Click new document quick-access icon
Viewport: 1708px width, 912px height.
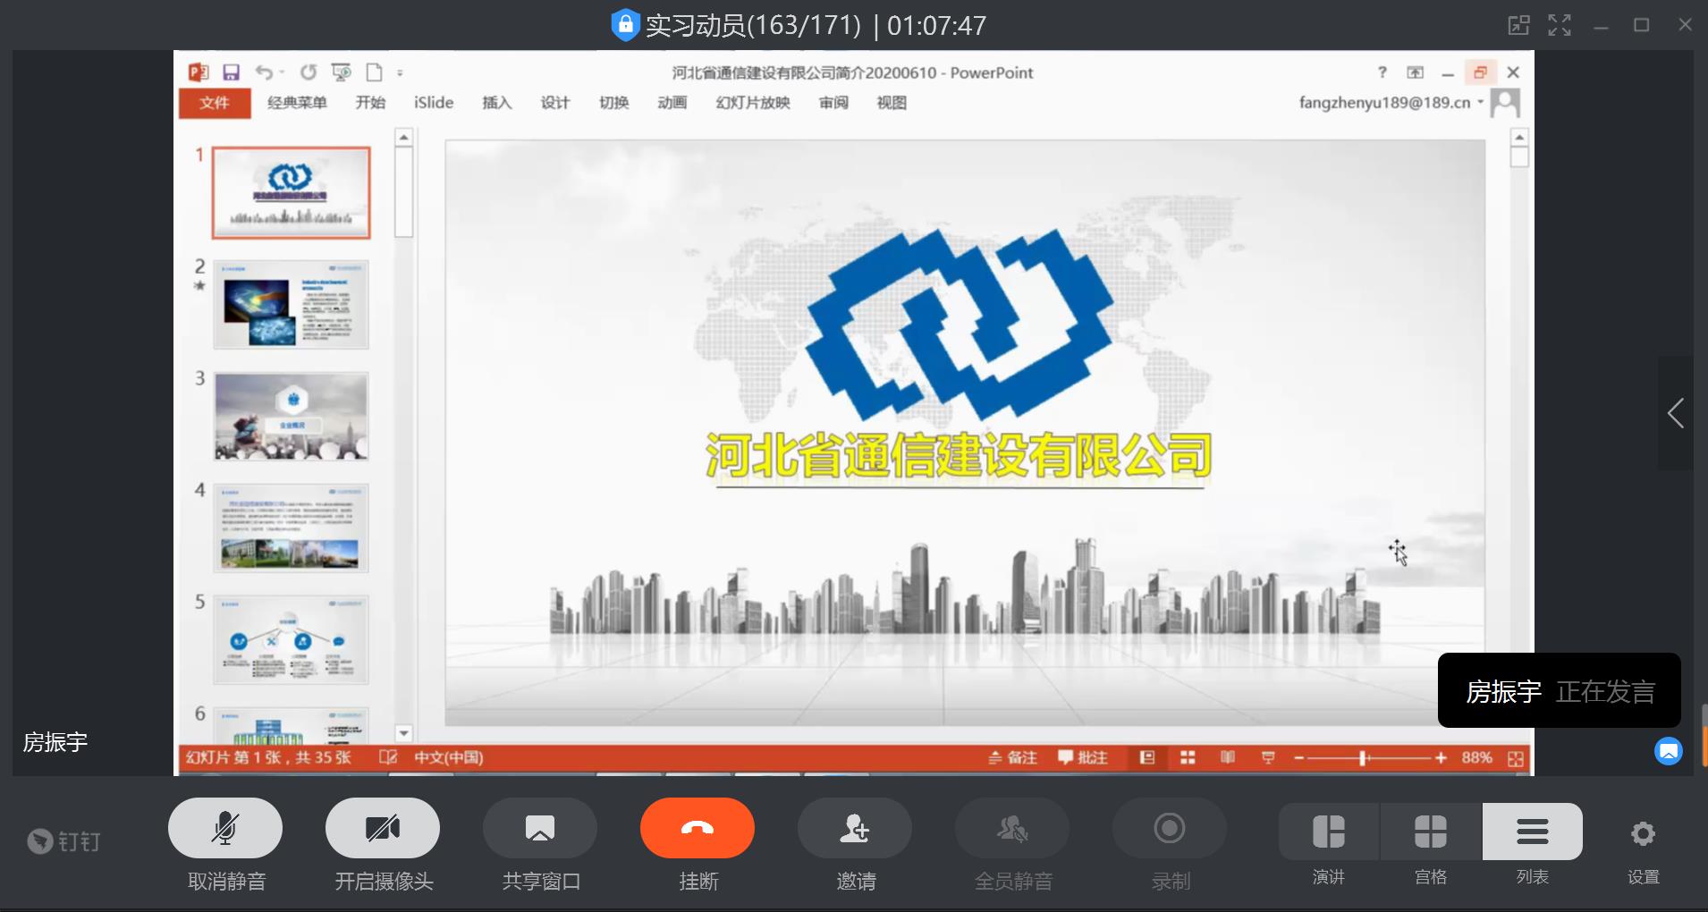point(374,72)
